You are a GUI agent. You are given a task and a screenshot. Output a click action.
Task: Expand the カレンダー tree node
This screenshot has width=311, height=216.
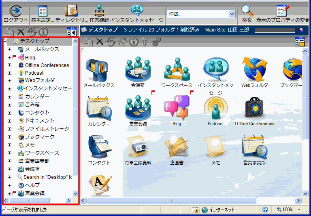(9, 96)
